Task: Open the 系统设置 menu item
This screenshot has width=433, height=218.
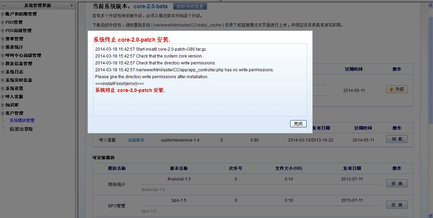Action: pyautogui.click(x=14, y=89)
